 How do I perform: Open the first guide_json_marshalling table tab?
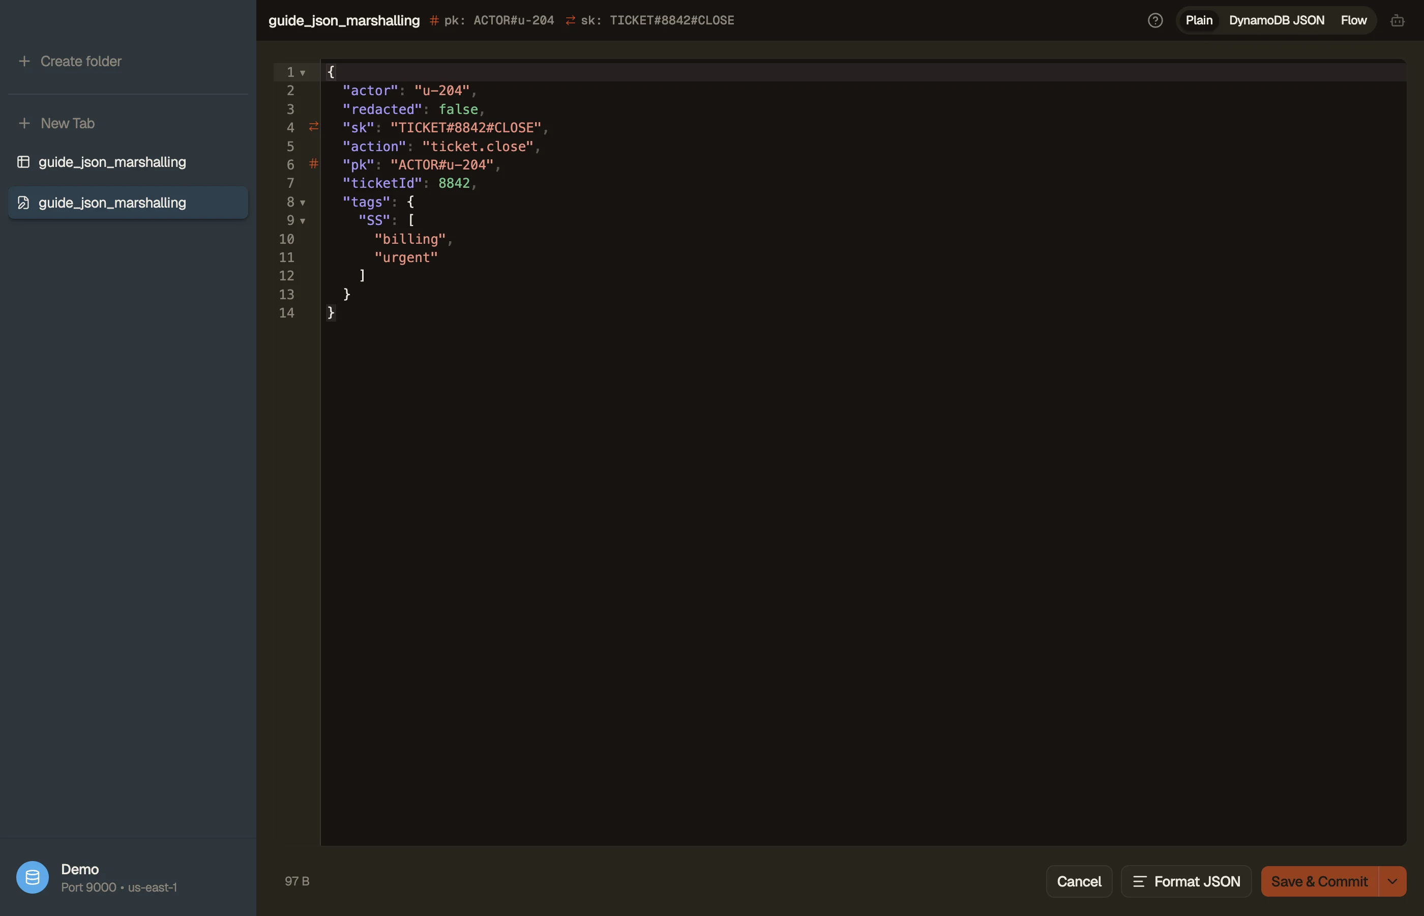128,162
